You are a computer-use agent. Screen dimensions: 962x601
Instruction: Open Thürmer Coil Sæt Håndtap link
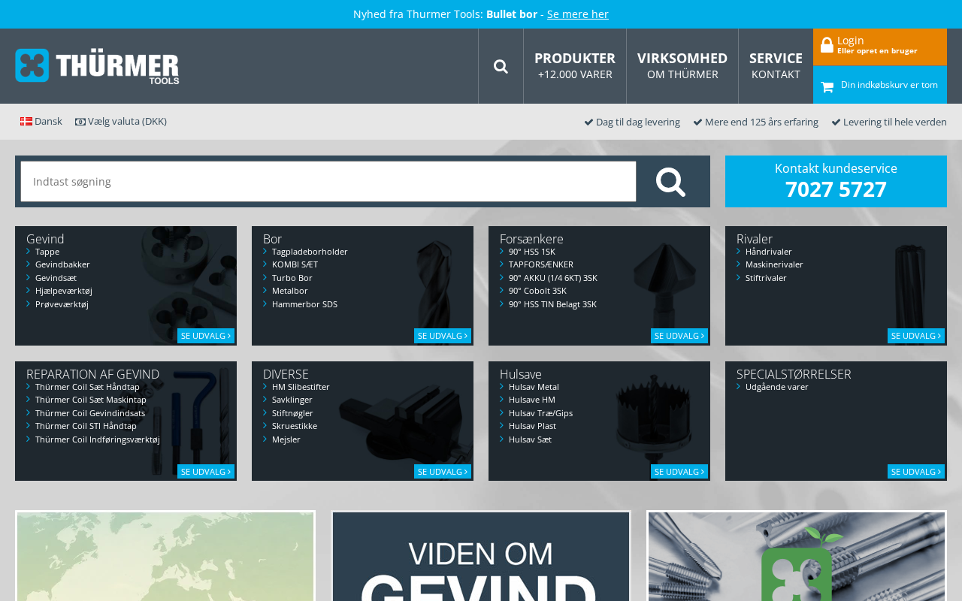pyautogui.click(x=87, y=387)
